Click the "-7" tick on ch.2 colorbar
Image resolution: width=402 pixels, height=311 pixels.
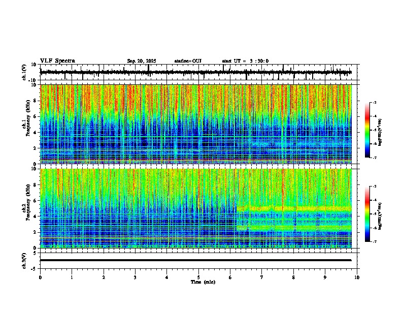click(374, 241)
